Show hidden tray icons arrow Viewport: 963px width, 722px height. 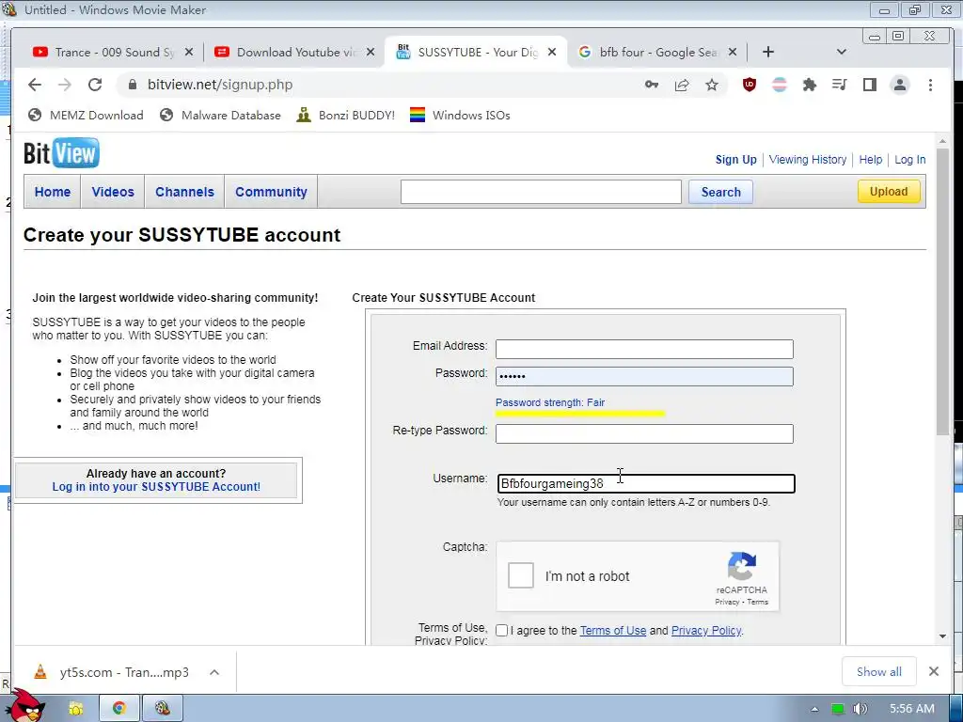tap(815, 709)
